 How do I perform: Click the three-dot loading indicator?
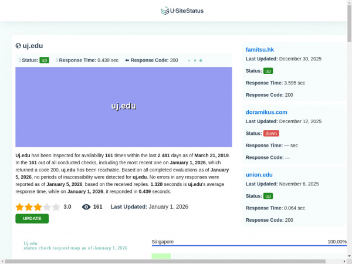(195, 60)
